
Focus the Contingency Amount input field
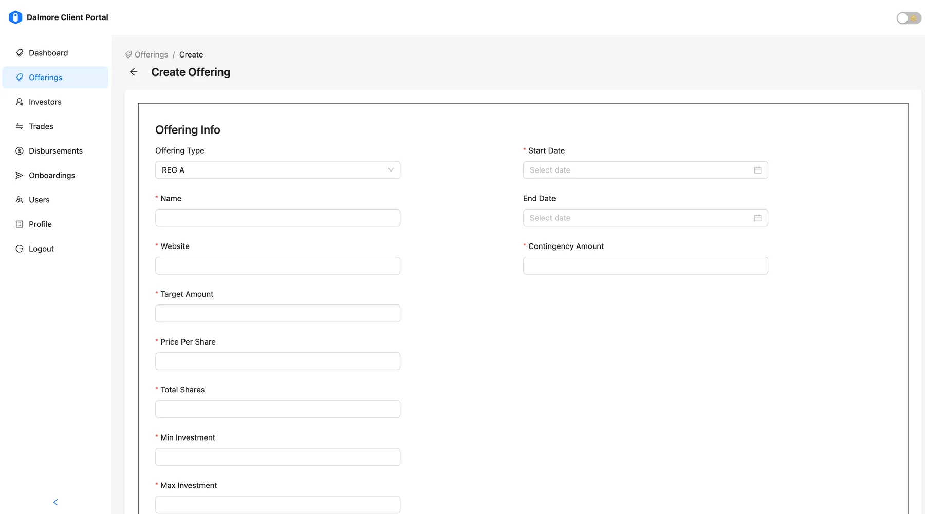(x=645, y=265)
